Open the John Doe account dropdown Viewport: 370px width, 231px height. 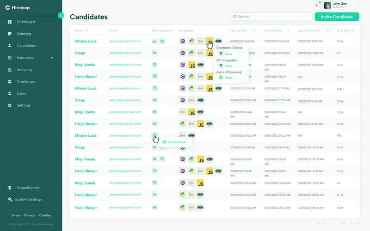point(358,5)
